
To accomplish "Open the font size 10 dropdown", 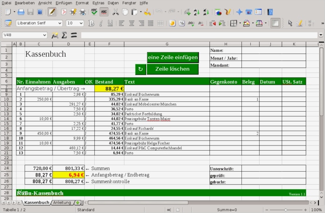I will (81, 23).
